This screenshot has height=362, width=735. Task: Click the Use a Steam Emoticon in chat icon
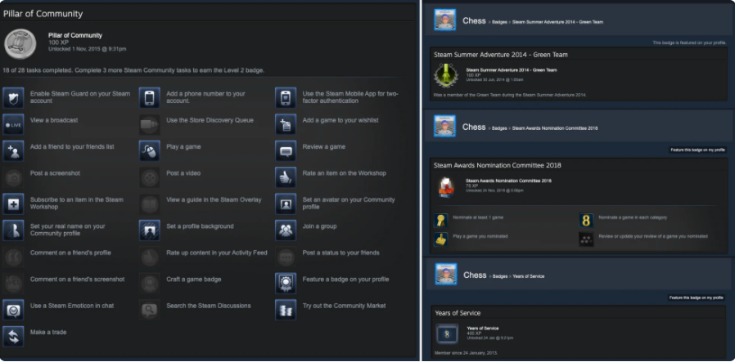point(13,310)
